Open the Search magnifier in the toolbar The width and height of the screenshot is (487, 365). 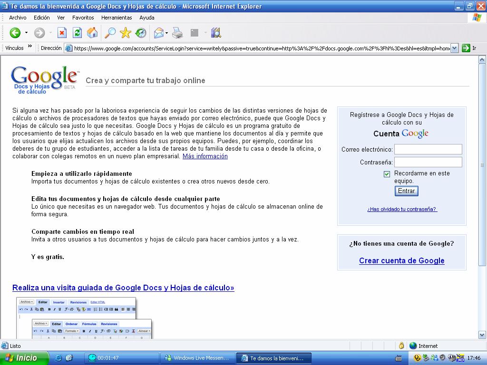click(110, 33)
